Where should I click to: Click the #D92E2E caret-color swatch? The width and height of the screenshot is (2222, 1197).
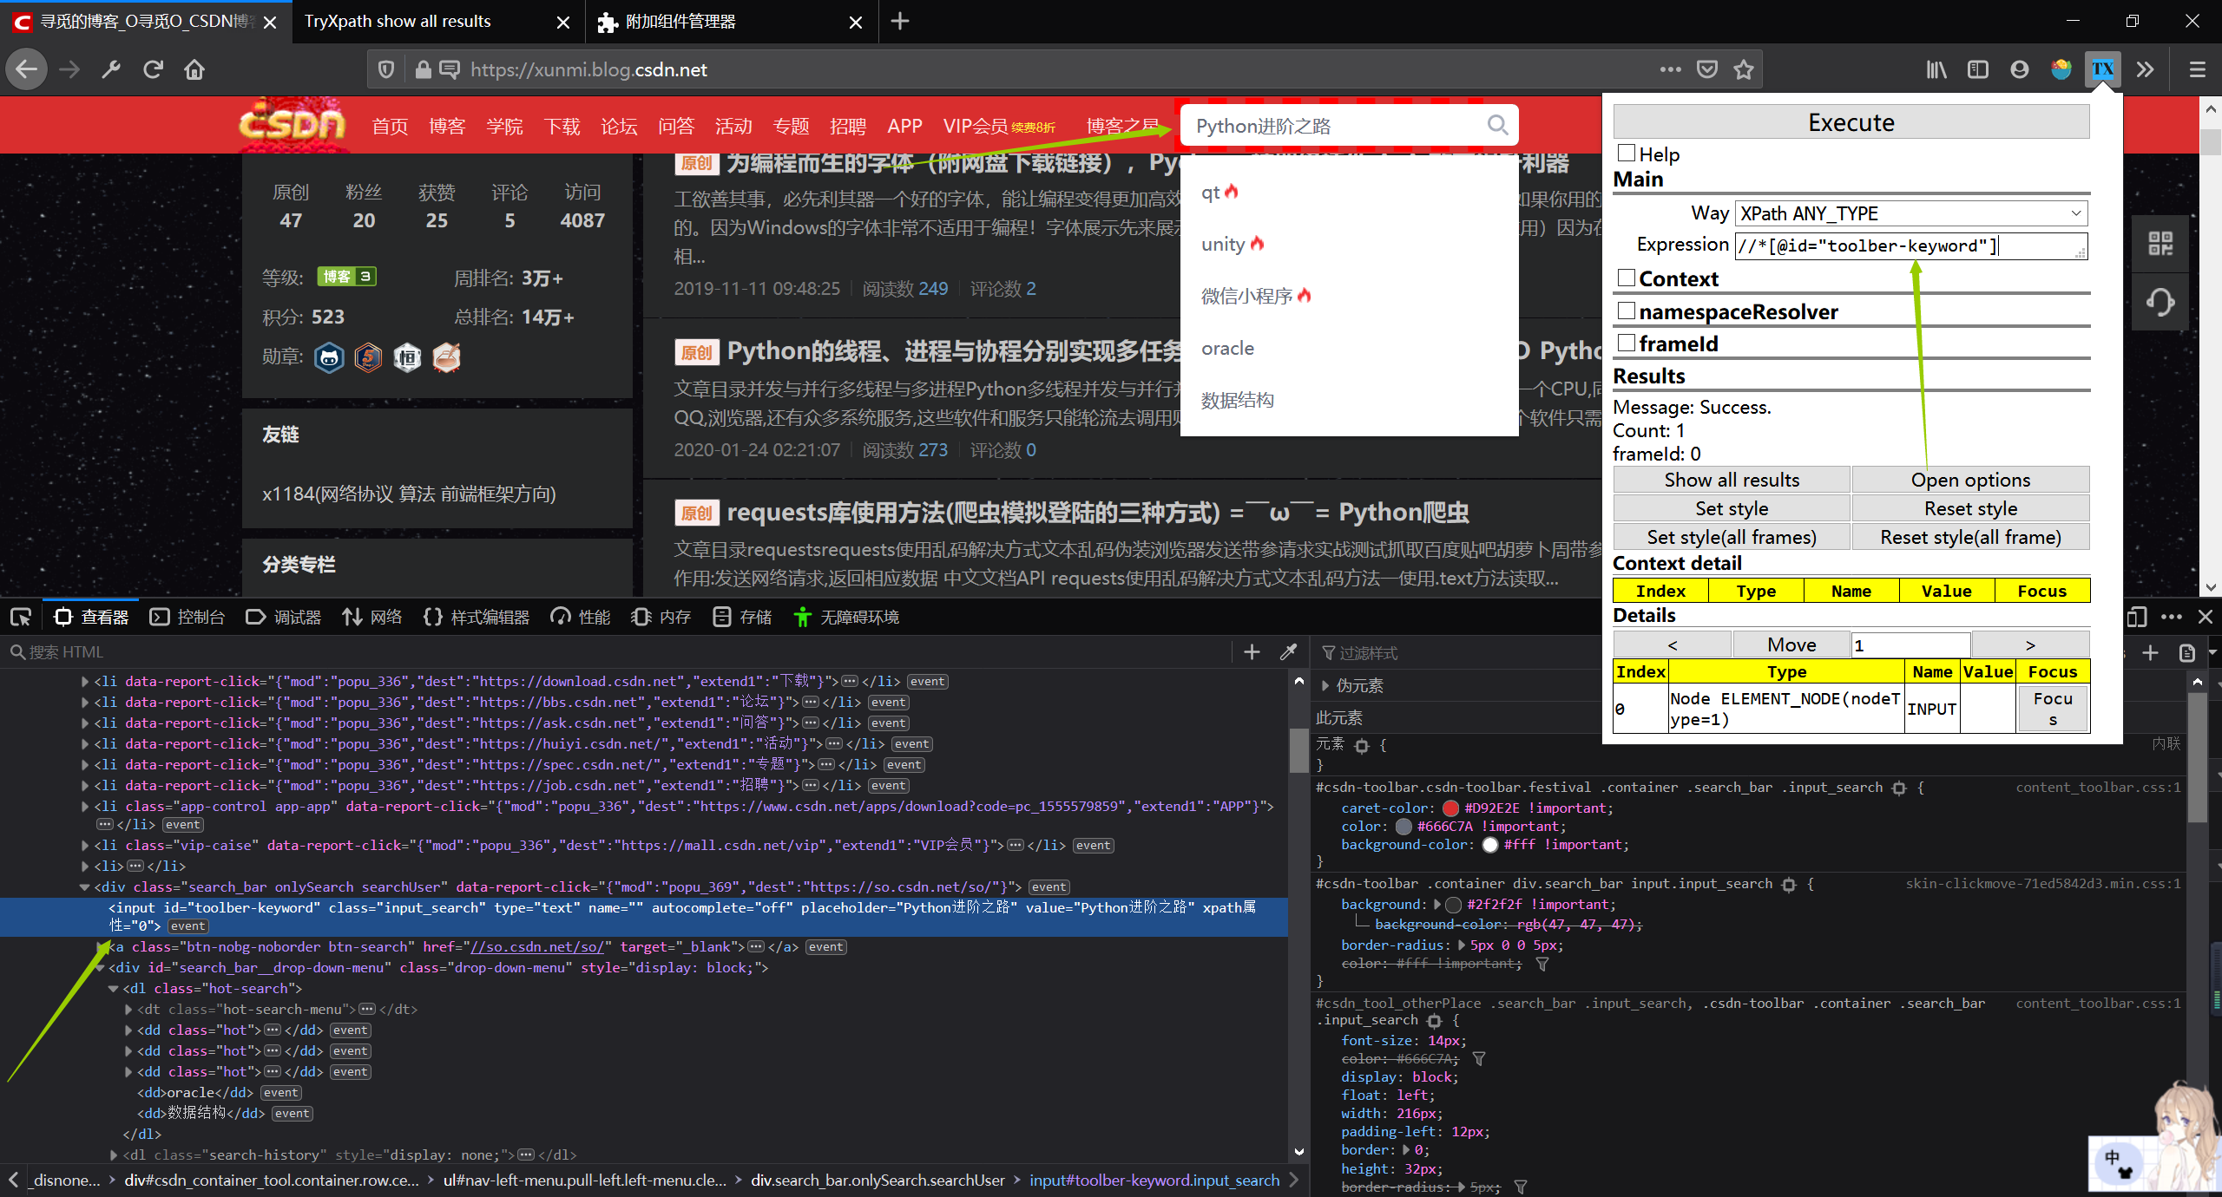pyautogui.click(x=1450, y=808)
